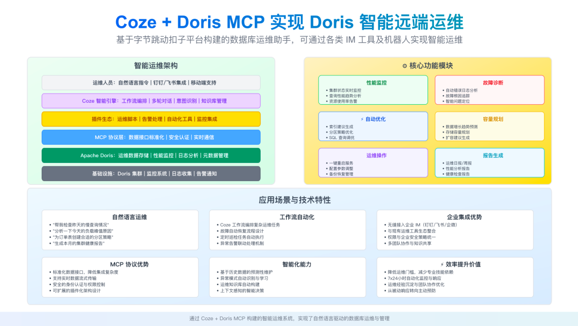578x326 pixels.
Task: Click the bullet 7x24小时自动化监控与响应
Action: tap(414, 278)
